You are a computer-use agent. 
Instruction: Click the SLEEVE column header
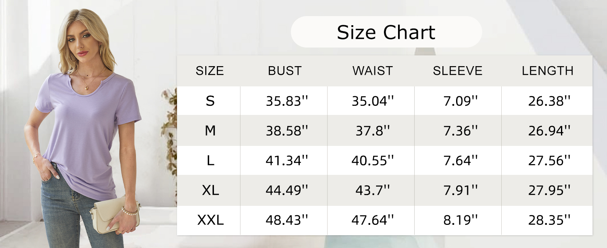458,71
